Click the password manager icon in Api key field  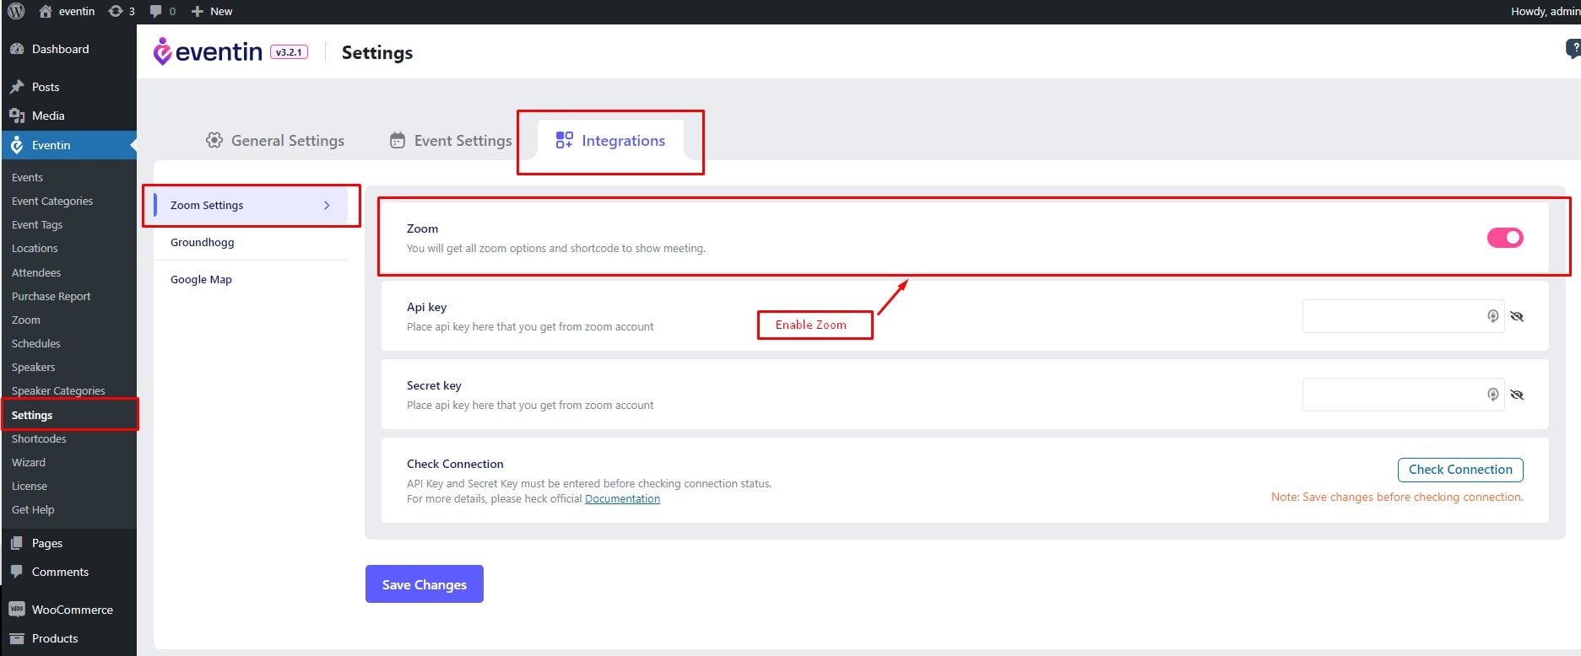(x=1492, y=316)
